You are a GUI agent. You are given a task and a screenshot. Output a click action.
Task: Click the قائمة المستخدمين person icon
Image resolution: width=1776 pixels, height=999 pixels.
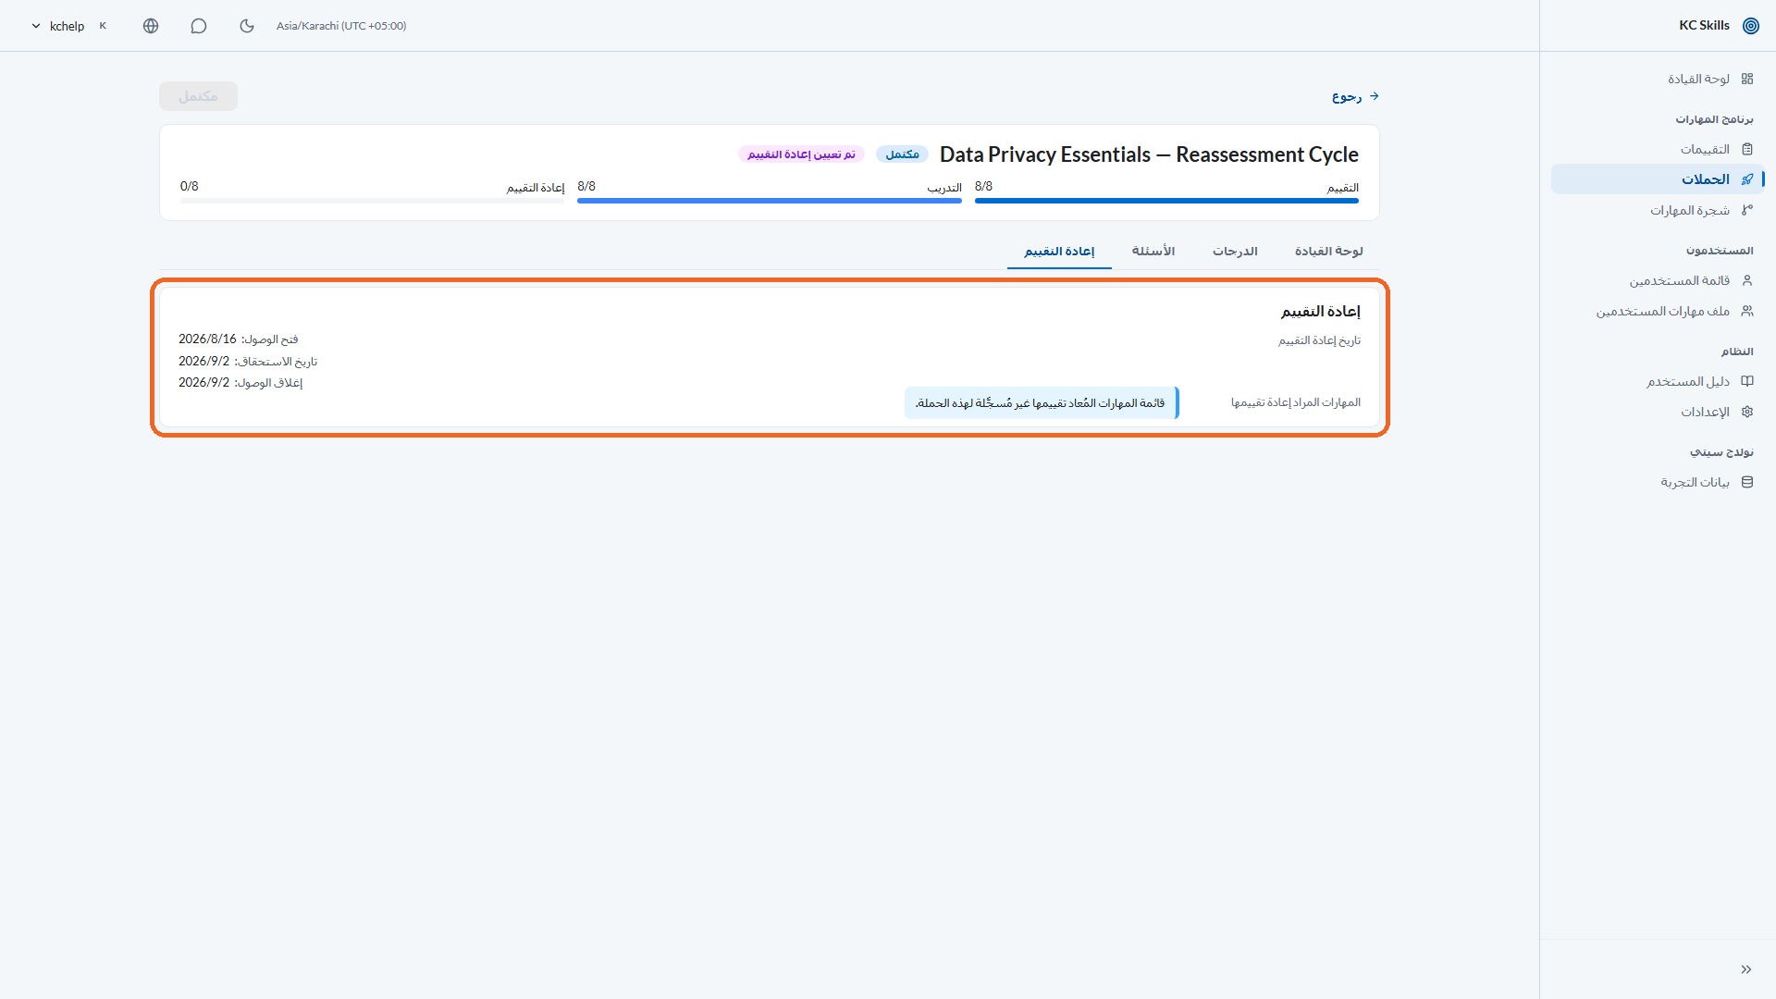coord(1747,280)
